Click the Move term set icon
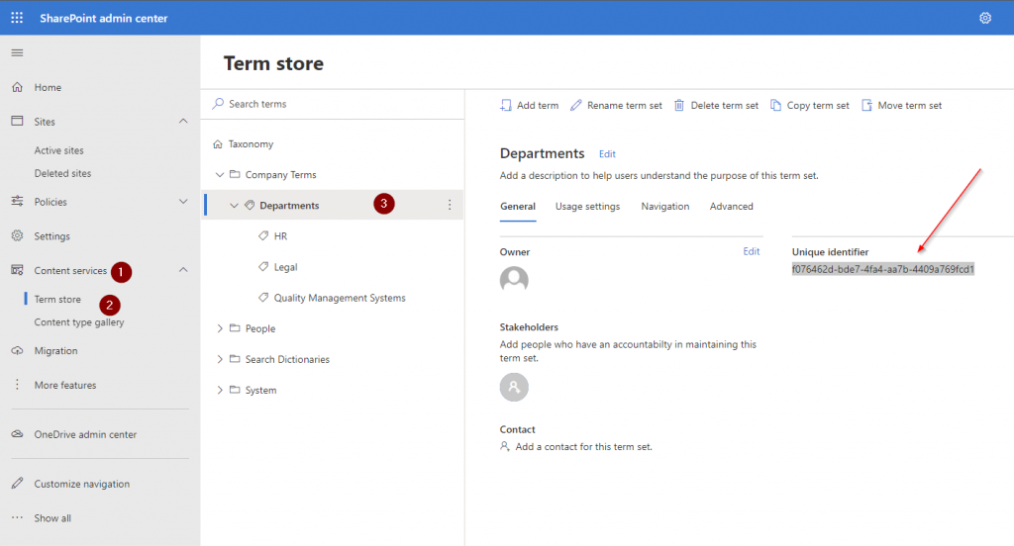 [x=866, y=105]
